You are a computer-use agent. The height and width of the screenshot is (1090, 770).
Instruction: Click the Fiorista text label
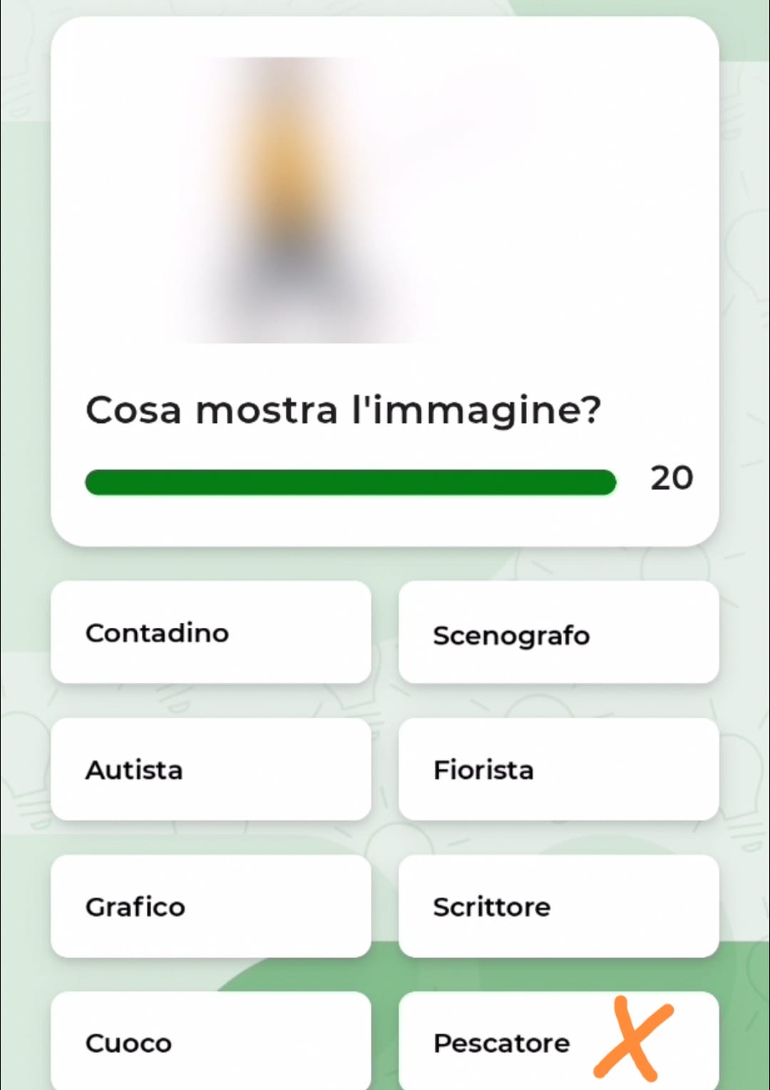pos(483,770)
